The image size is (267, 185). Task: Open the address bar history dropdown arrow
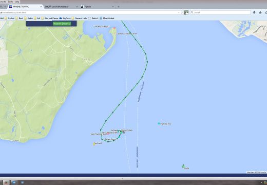click(179, 12)
